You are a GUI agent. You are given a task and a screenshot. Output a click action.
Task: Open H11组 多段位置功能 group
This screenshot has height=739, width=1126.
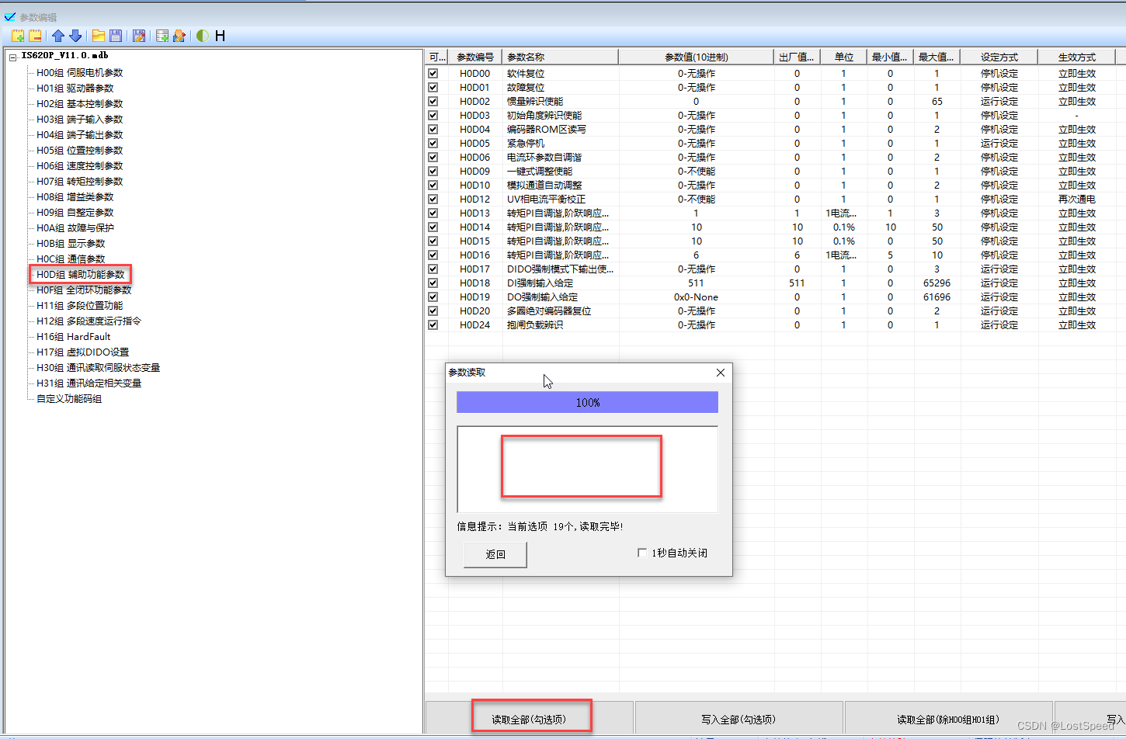[79, 306]
